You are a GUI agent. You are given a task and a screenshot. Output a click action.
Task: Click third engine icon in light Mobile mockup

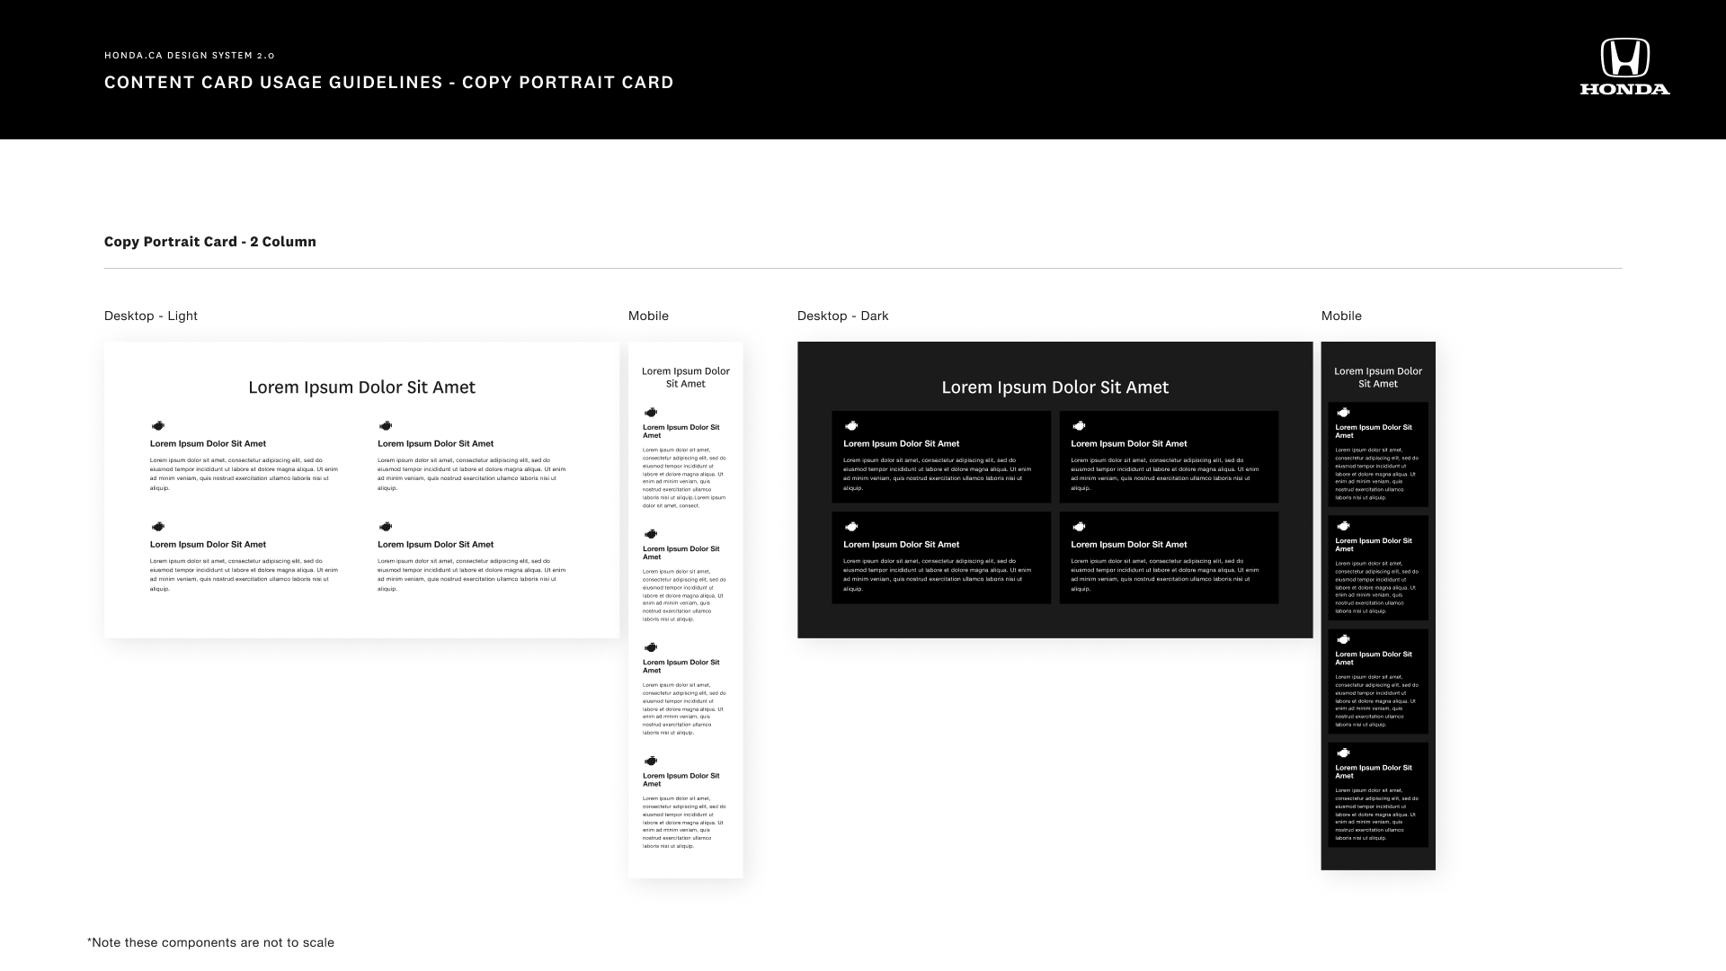(x=651, y=647)
